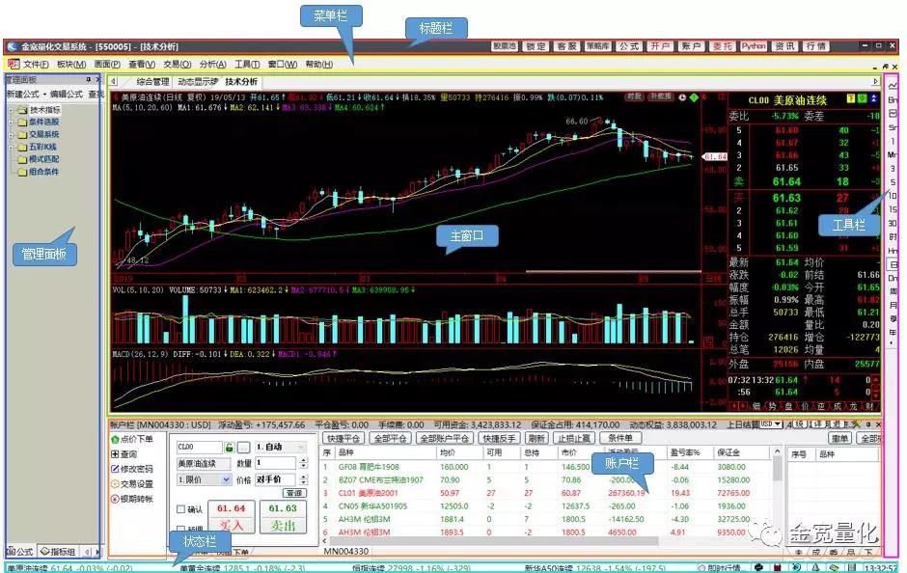The height and width of the screenshot is (573, 907).
Task: Click the 对手价 price input field
Action: tap(275, 479)
